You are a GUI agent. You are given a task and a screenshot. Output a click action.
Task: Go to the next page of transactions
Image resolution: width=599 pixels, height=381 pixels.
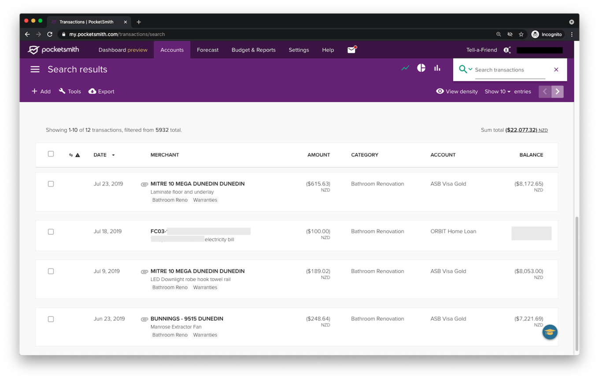coord(558,91)
